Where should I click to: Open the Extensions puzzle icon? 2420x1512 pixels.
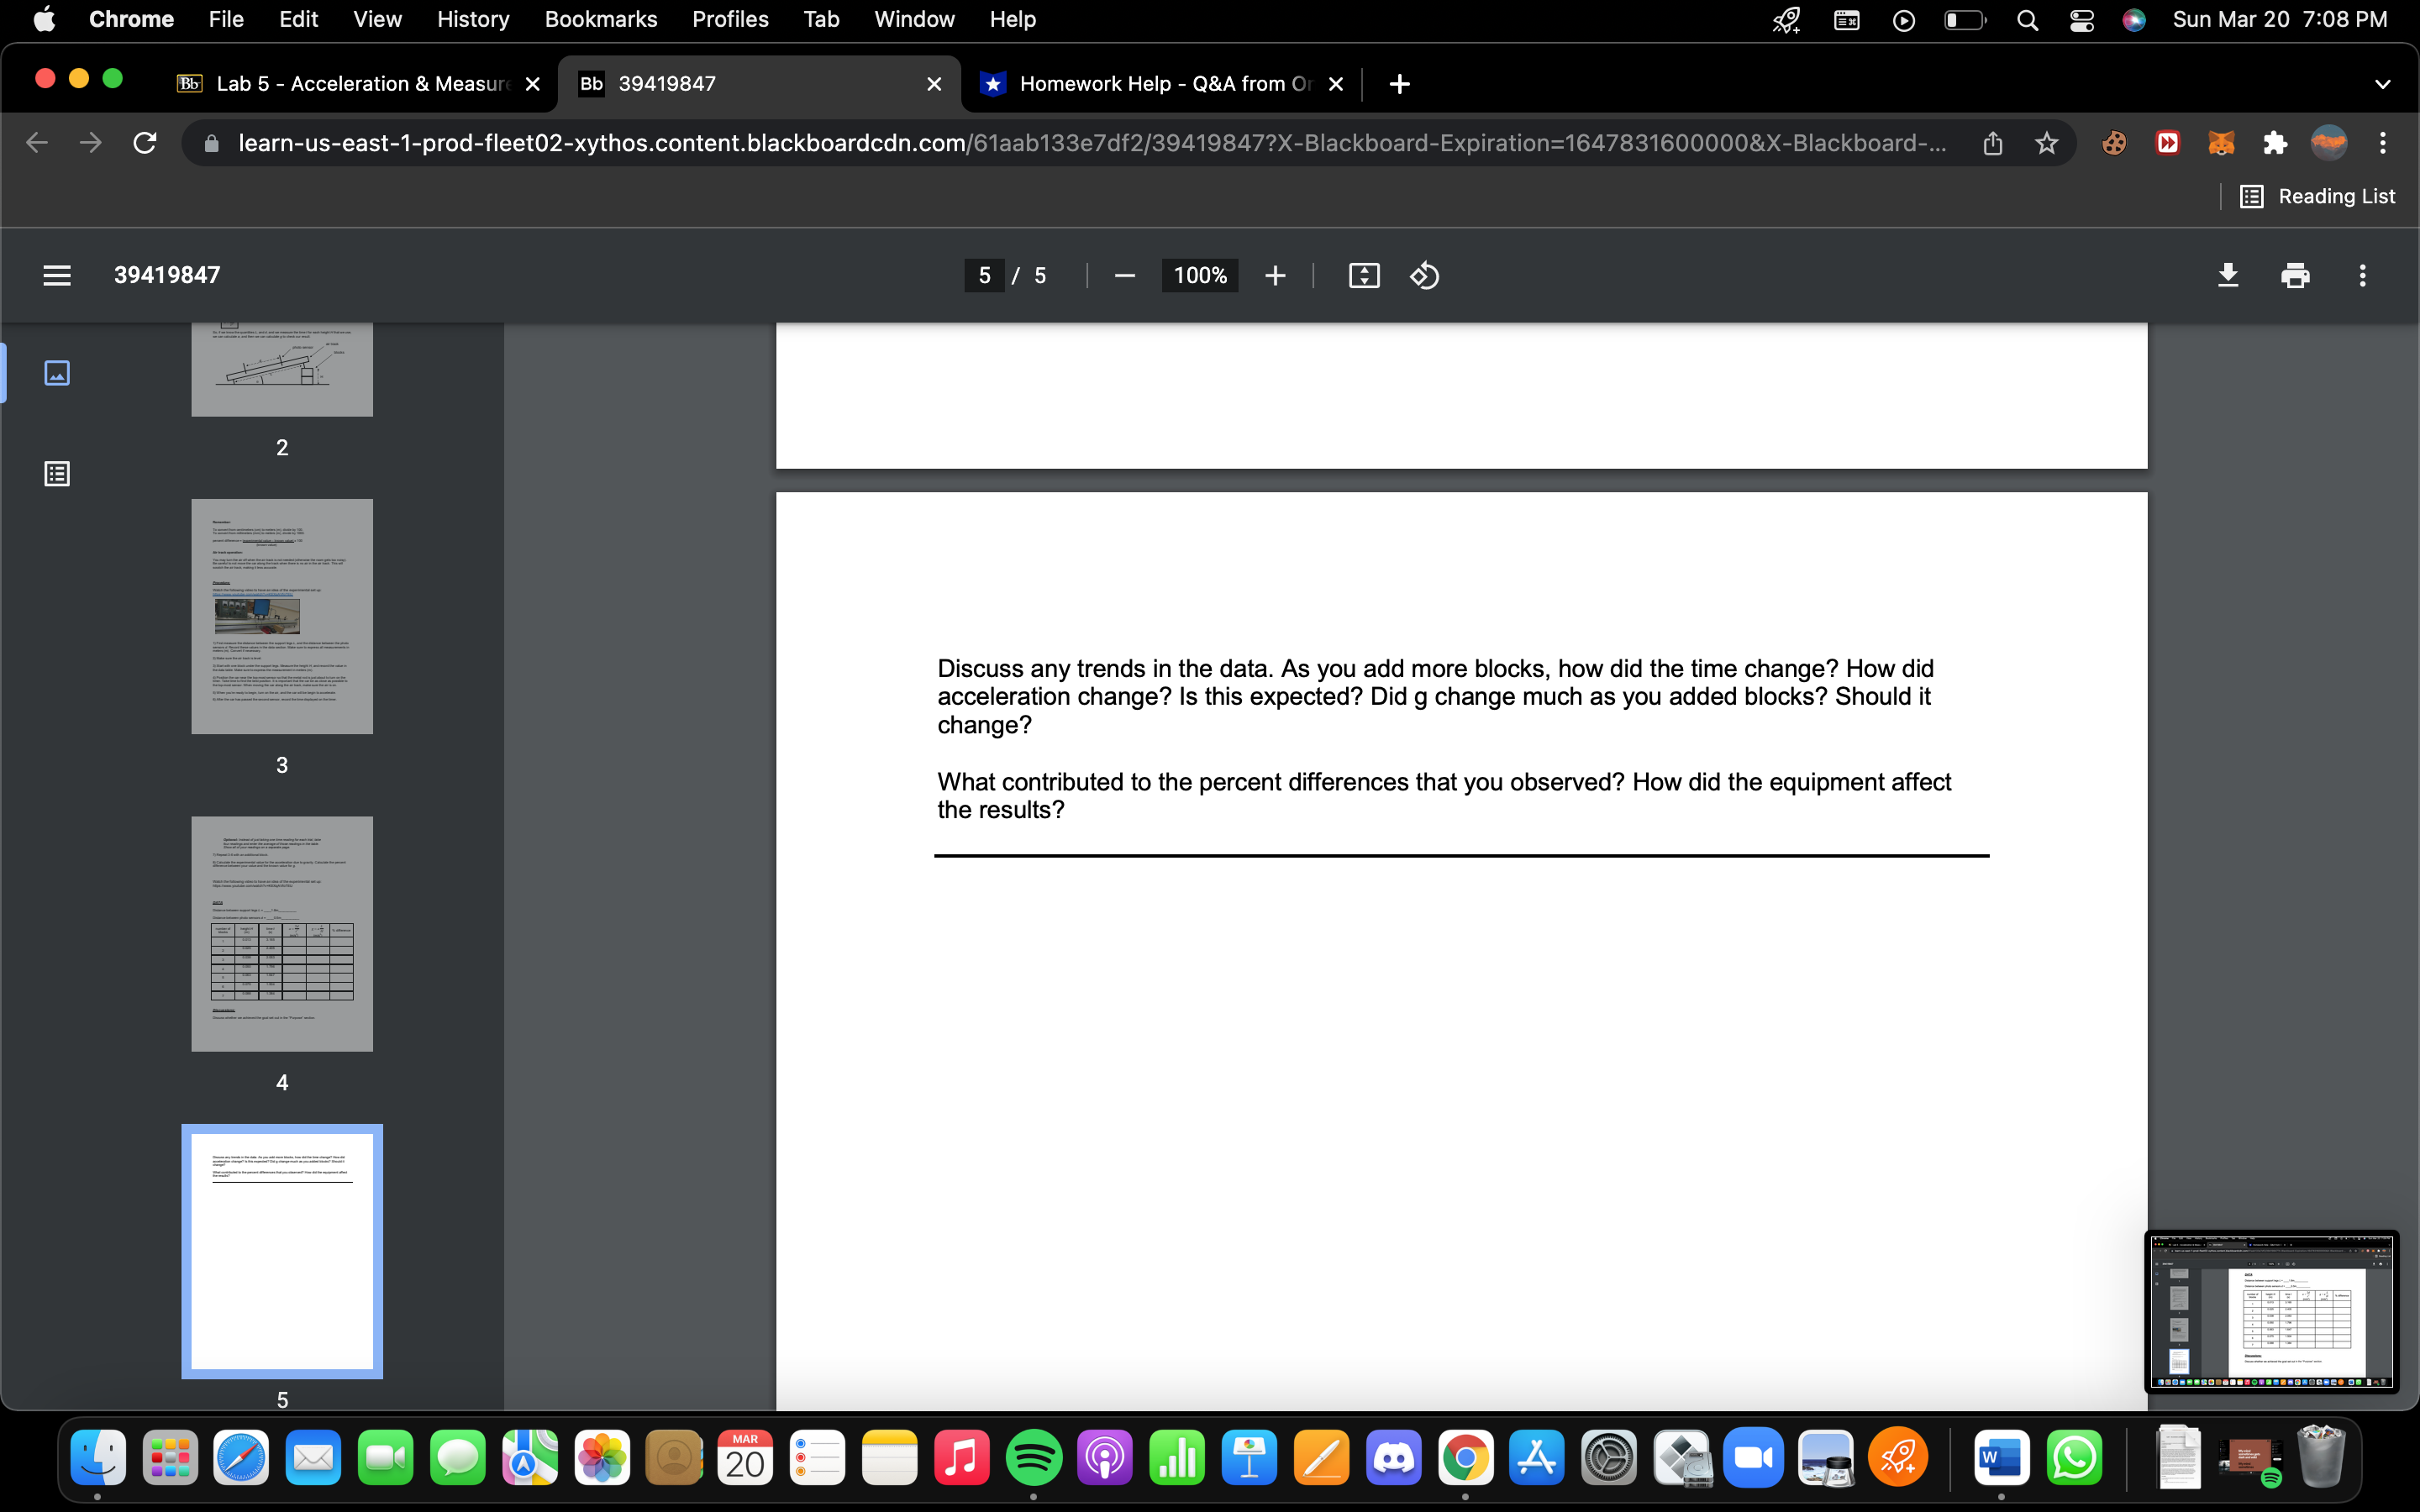[2274, 143]
